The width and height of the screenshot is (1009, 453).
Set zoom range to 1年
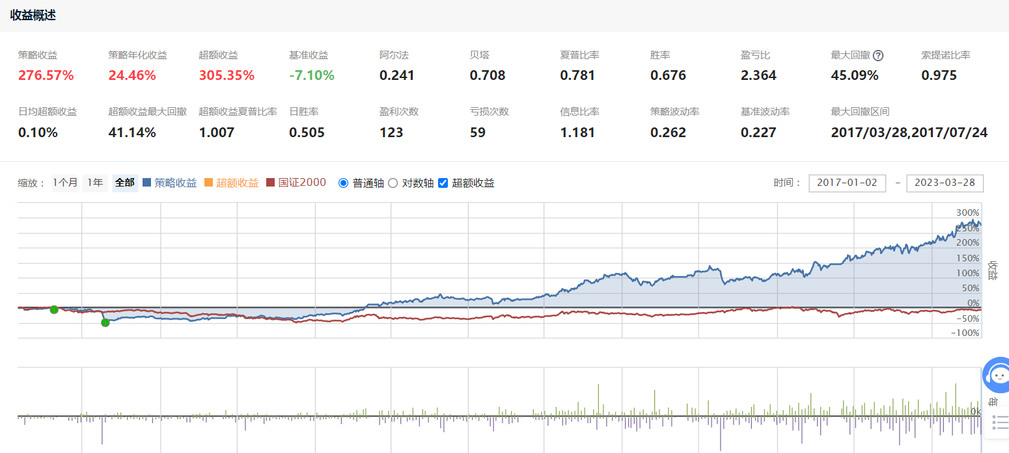(x=96, y=183)
